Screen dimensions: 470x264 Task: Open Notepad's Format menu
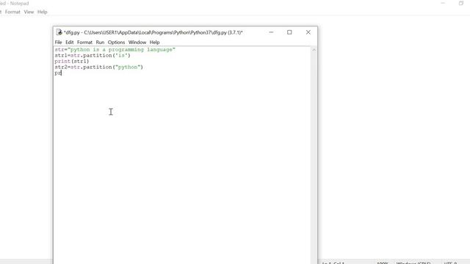[x=12, y=12]
